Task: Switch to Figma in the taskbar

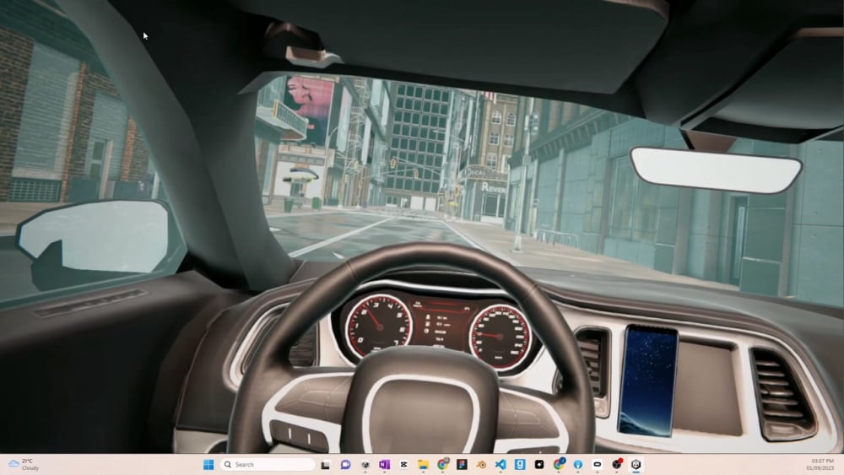Action: point(463,465)
